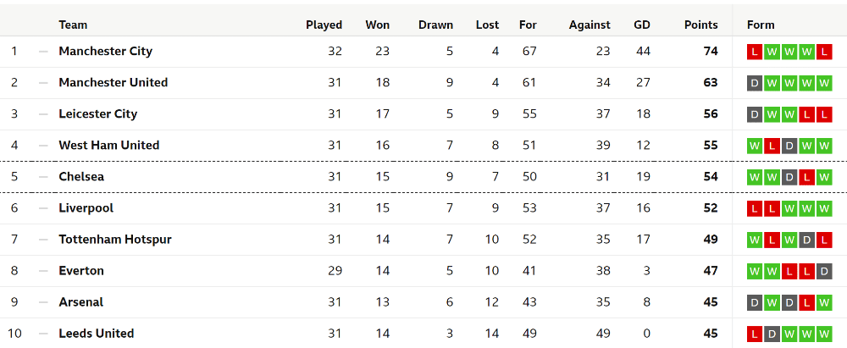Image resolution: width=847 pixels, height=348 pixels.
Task: Select the Points column header
Action: click(701, 25)
